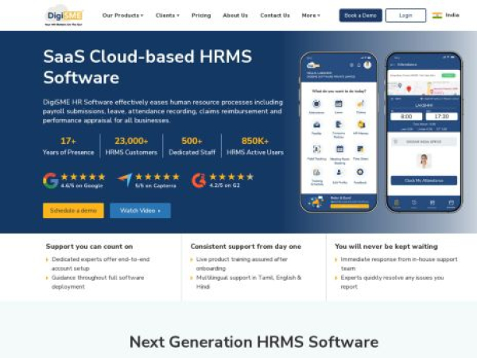Expand the Our Products menu

(122, 15)
